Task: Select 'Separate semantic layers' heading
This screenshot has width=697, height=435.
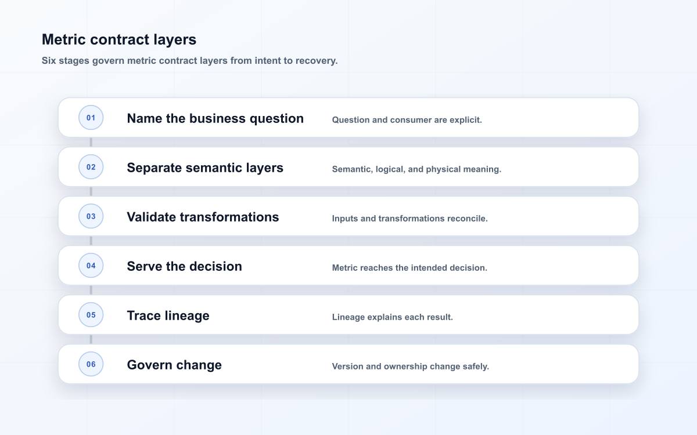Action: point(205,168)
